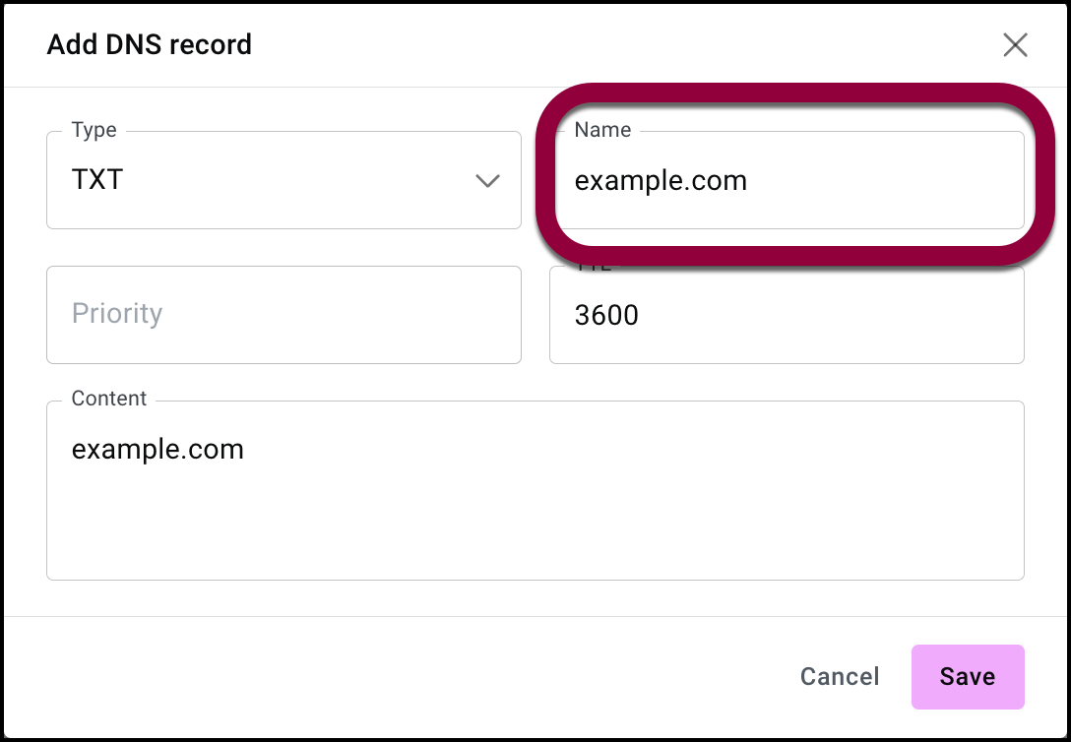The image size is (1071, 742).
Task: Click the "Content" field label
Action: [x=109, y=399]
